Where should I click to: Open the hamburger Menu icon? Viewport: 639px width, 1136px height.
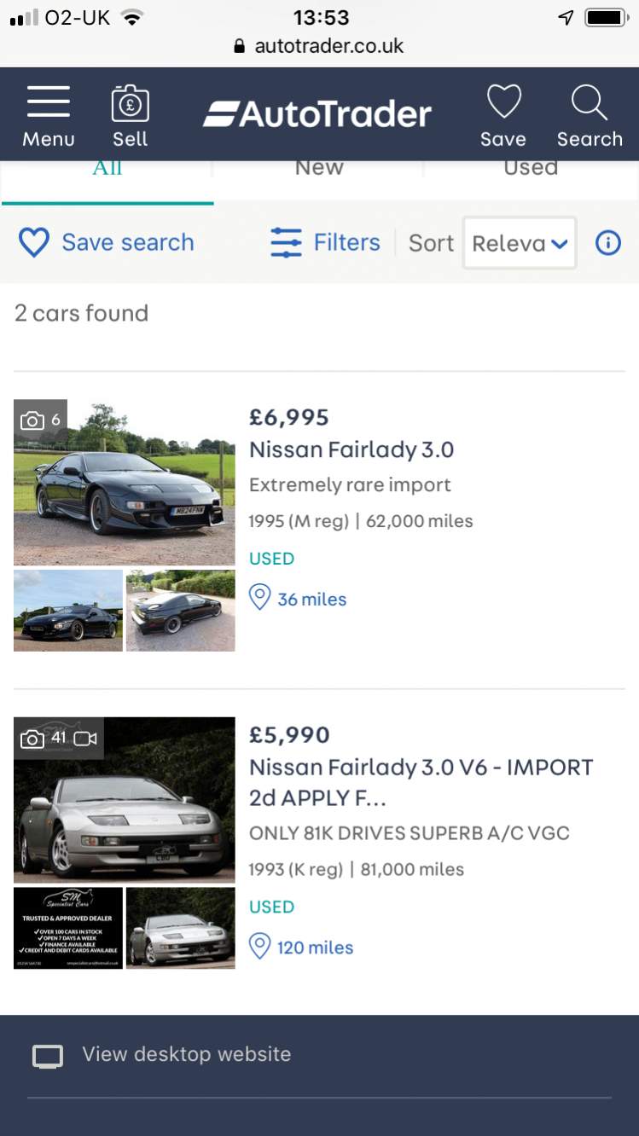tap(48, 103)
